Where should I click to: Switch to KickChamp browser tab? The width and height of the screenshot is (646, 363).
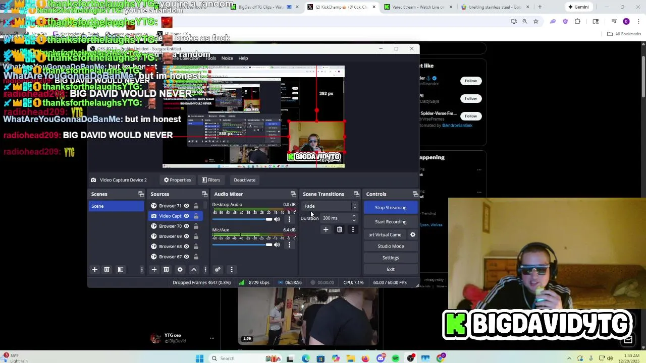pyautogui.click(x=341, y=7)
